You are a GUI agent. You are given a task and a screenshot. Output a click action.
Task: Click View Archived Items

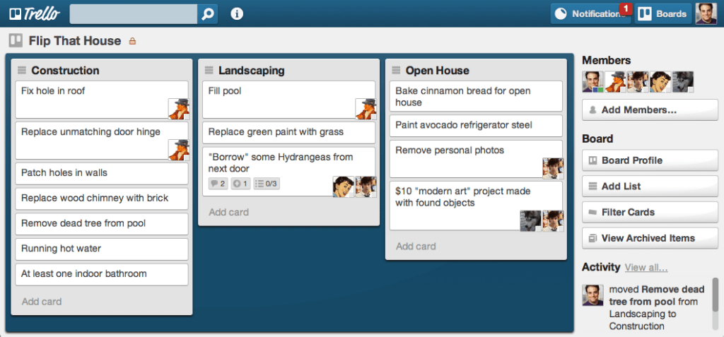pos(650,238)
